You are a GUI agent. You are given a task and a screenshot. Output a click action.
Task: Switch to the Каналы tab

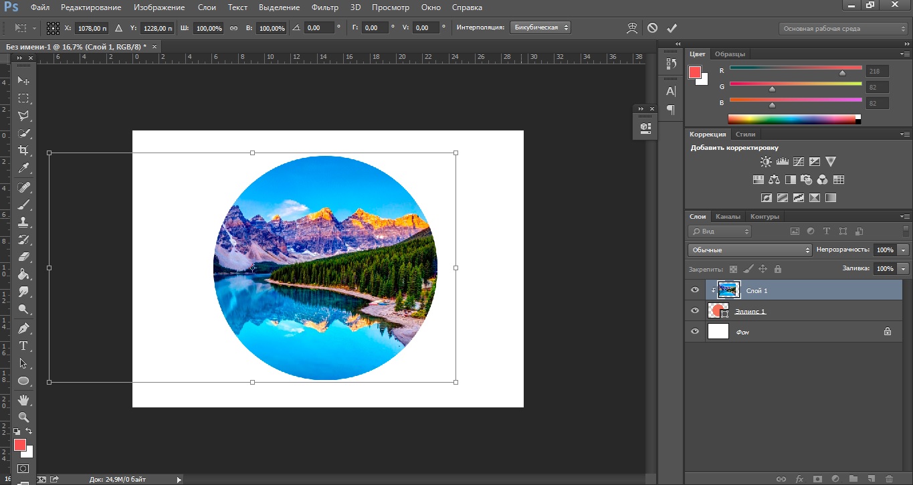[x=728, y=217]
